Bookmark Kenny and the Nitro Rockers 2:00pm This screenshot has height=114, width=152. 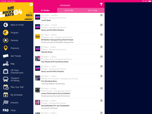[x=101, y=66]
